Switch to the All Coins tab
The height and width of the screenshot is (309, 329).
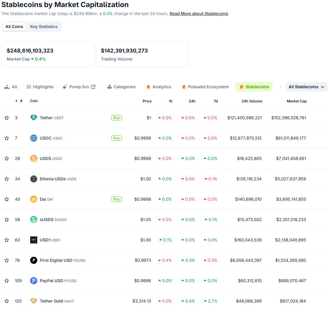tap(14, 27)
